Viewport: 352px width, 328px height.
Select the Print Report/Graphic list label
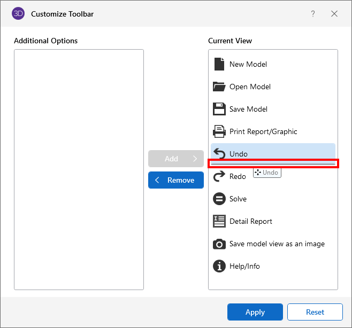coord(263,131)
